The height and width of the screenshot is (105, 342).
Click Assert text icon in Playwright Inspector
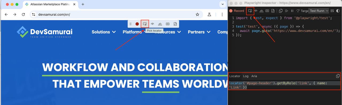coord(262,11)
